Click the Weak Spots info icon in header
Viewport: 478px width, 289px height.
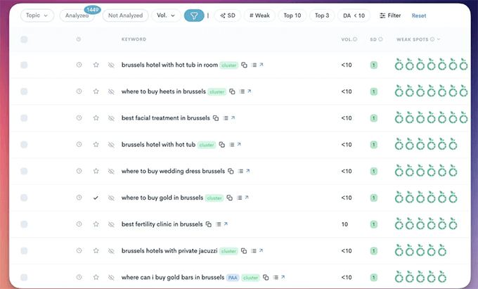[432, 39]
